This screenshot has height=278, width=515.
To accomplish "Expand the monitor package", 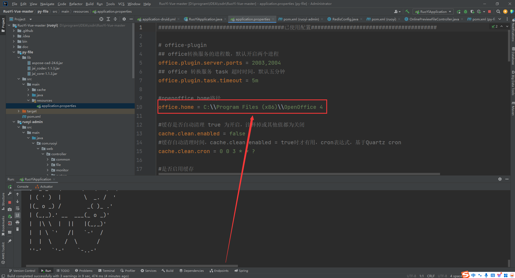I will [48, 170].
